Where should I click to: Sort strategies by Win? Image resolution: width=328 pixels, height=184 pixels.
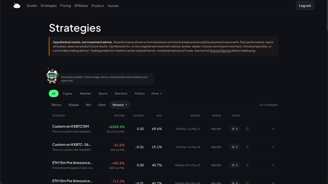pyautogui.click(x=88, y=105)
